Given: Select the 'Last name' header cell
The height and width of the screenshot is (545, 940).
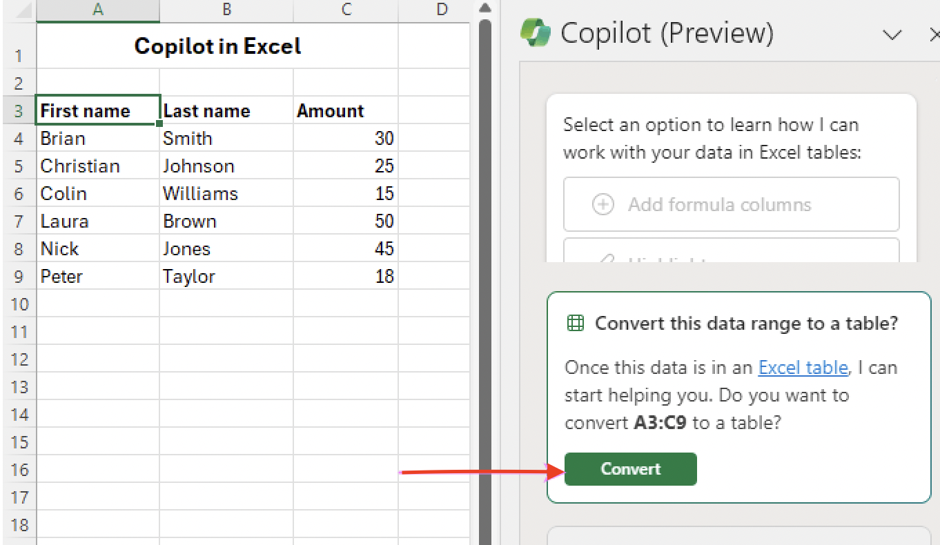Looking at the screenshot, I should coord(226,110).
